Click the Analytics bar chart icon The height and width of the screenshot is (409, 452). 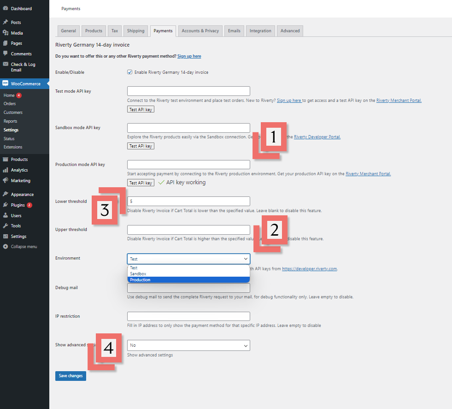[x=5, y=170]
